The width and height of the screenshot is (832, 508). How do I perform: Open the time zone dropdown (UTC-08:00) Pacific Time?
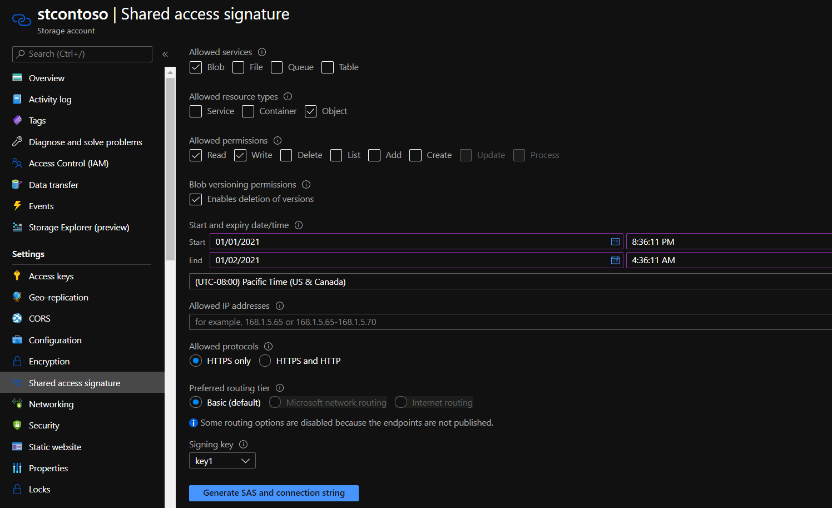[x=511, y=282]
